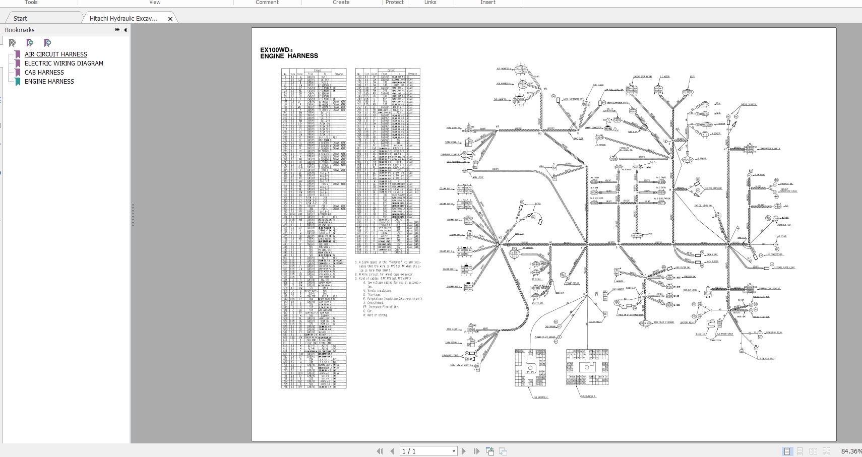Select continuous page view mode
This screenshot has height=457, width=862.
pyautogui.click(x=800, y=451)
